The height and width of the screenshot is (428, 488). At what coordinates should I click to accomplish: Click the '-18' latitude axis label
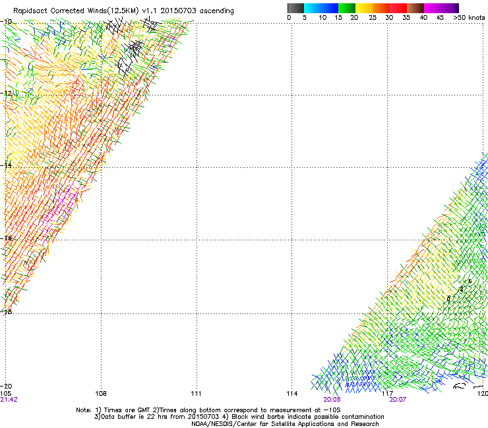click(6, 311)
